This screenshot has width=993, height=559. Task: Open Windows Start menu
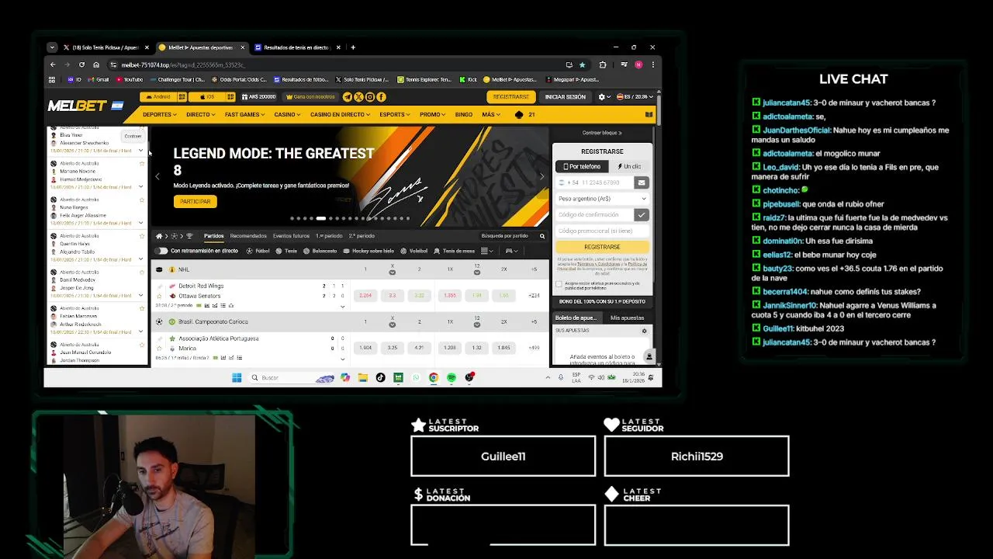point(237,377)
